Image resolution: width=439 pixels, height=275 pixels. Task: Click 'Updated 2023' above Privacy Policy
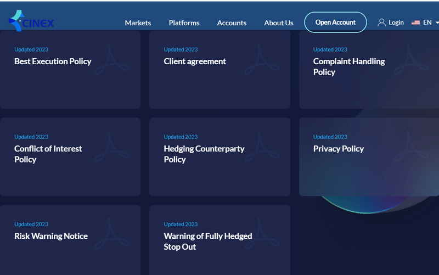[330, 137]
